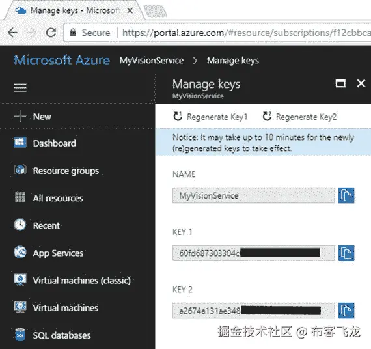Image resolution: width=371 pixels, height=349 pixels.
Task: Click the KEY 1 value field
Action: tap(254, 253)
